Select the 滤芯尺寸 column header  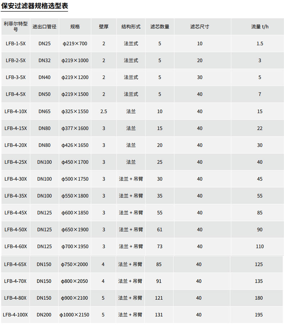coord(200,27)
